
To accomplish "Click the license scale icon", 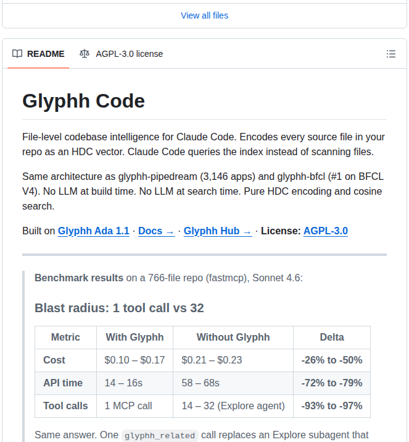I will pyautogui.click(x=85, y=54).
